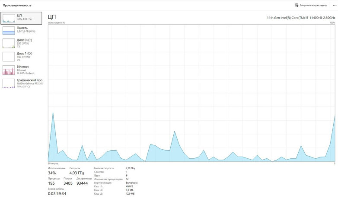The height and width of the screenshot is (199, 338).
Task: Click the Запустить новую задачу label
Action: [x=312, y=5]
